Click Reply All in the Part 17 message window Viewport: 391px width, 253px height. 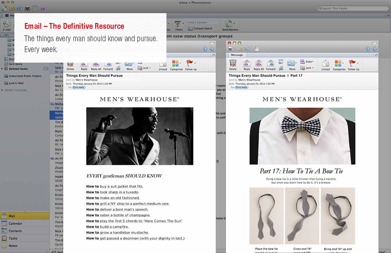(258, 65)
